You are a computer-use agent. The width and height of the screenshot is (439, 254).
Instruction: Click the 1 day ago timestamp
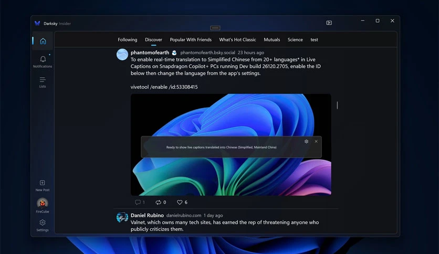[x=213, y=215]
